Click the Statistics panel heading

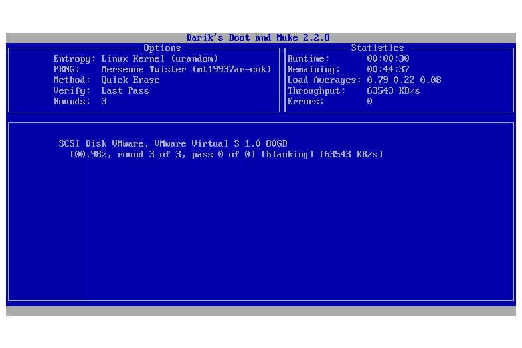(377, 48)
